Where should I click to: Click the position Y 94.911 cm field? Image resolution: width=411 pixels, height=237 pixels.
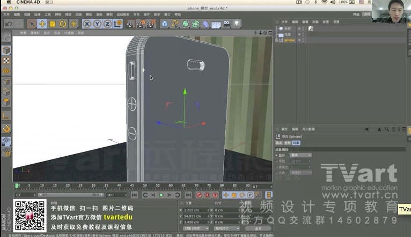pos(196,216)
